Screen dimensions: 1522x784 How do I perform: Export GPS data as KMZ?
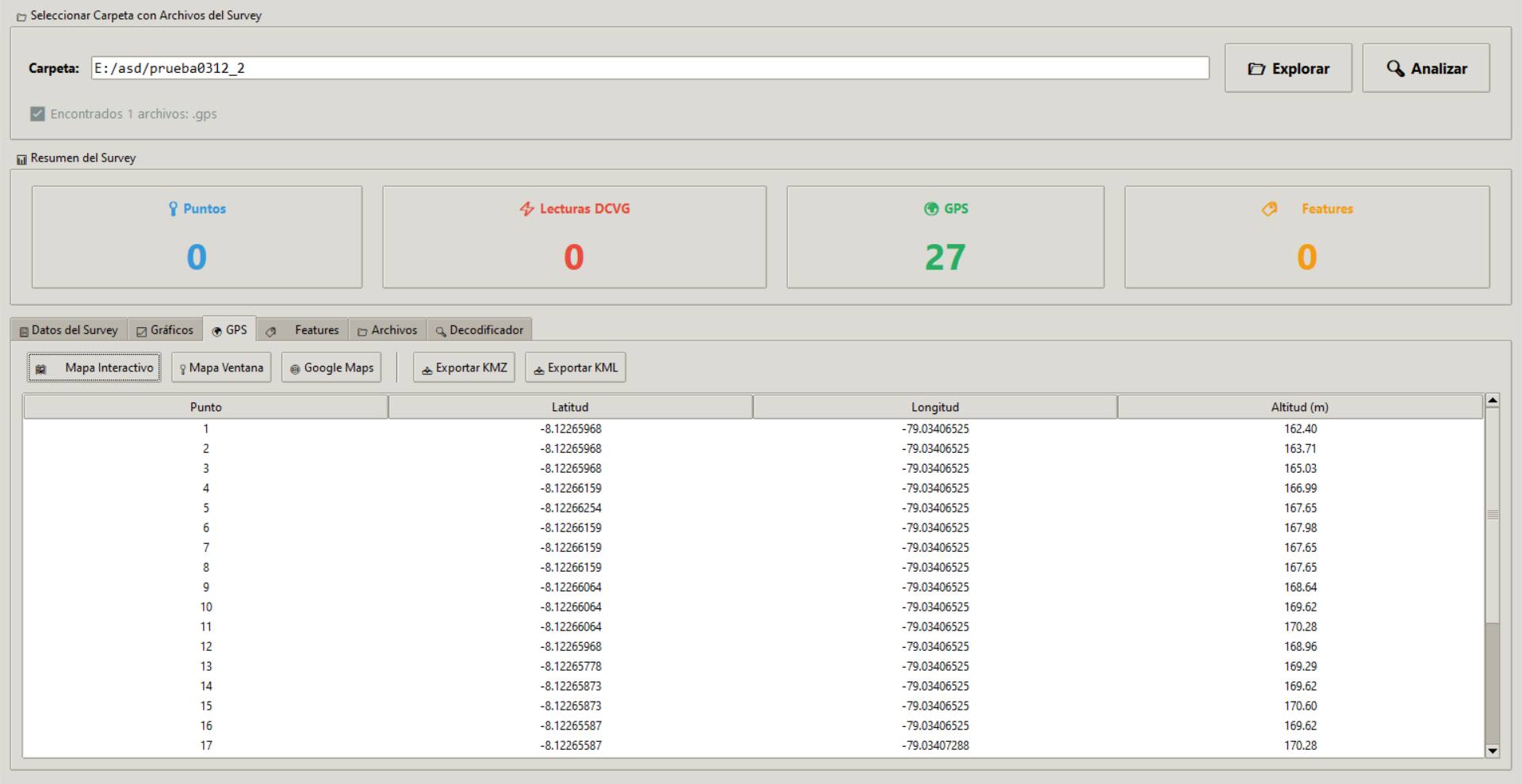[x=464, y=367]
